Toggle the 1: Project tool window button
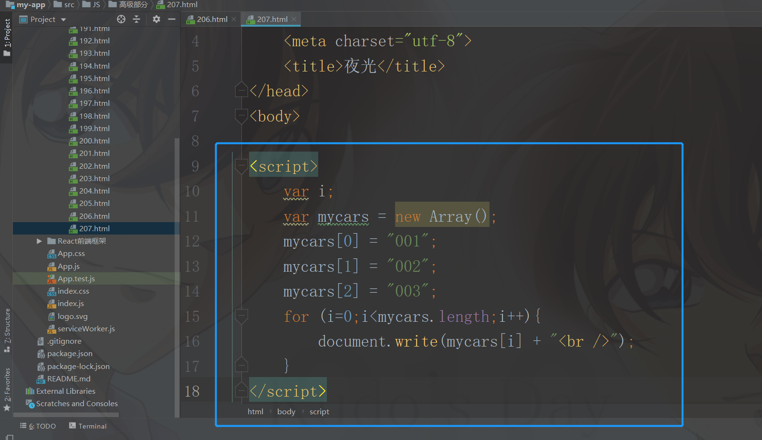Image resolution: width=762 pixels, height=440 pixels. click(x=7, y=38)
